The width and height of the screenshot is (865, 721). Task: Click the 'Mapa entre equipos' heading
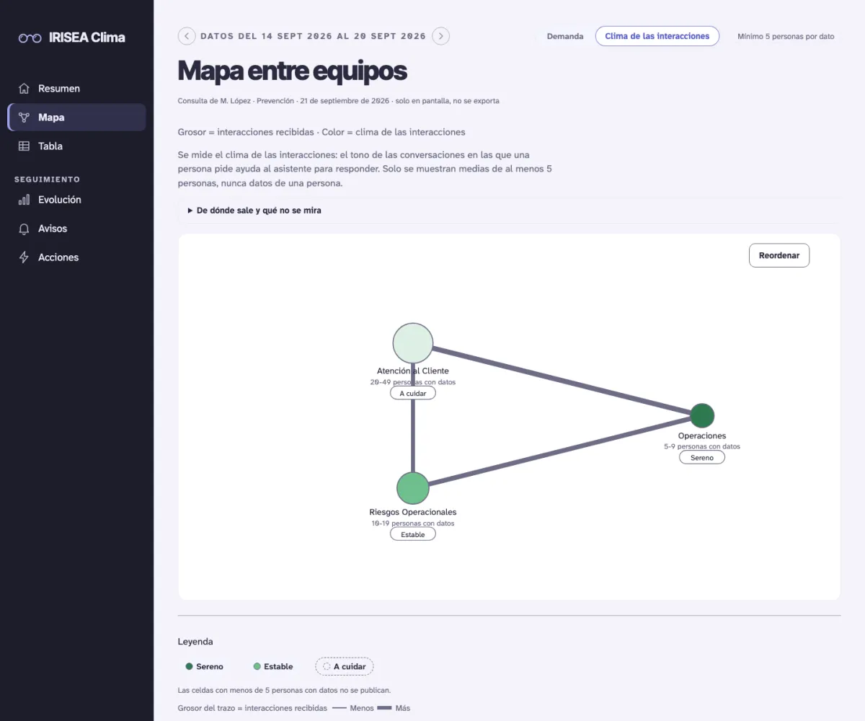pyautogui.click(x=292, y=71)
